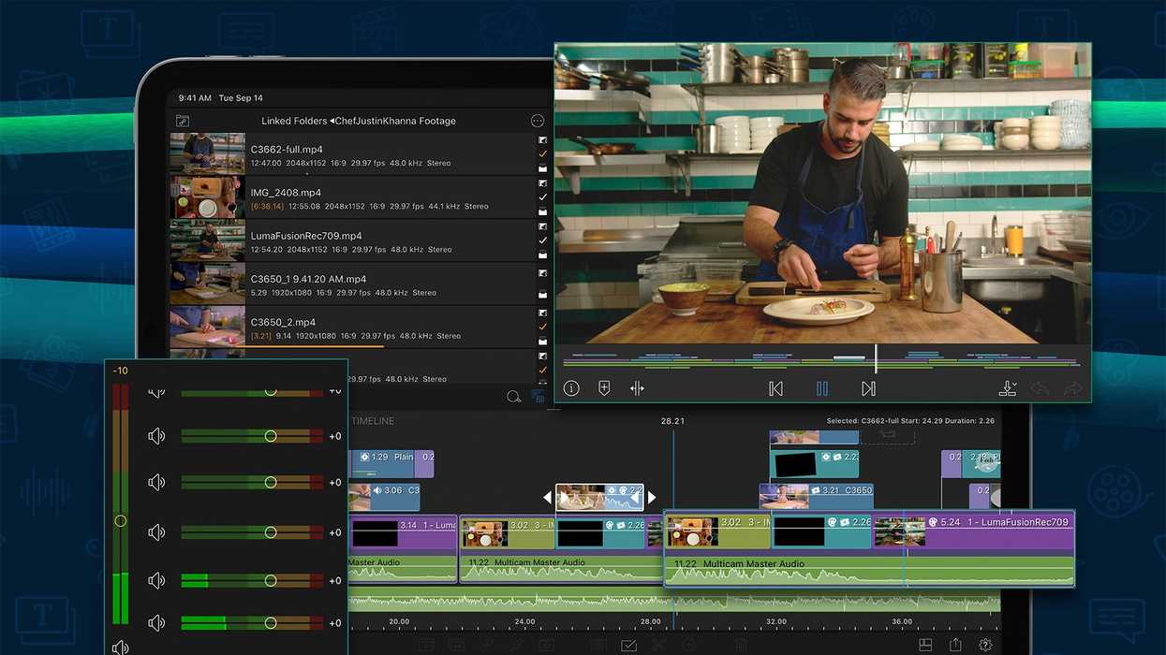Screen dimensions: 1166x655
Task: Click the 24.00 mark on the timeline ruler
Action: (x=524, y=621)
